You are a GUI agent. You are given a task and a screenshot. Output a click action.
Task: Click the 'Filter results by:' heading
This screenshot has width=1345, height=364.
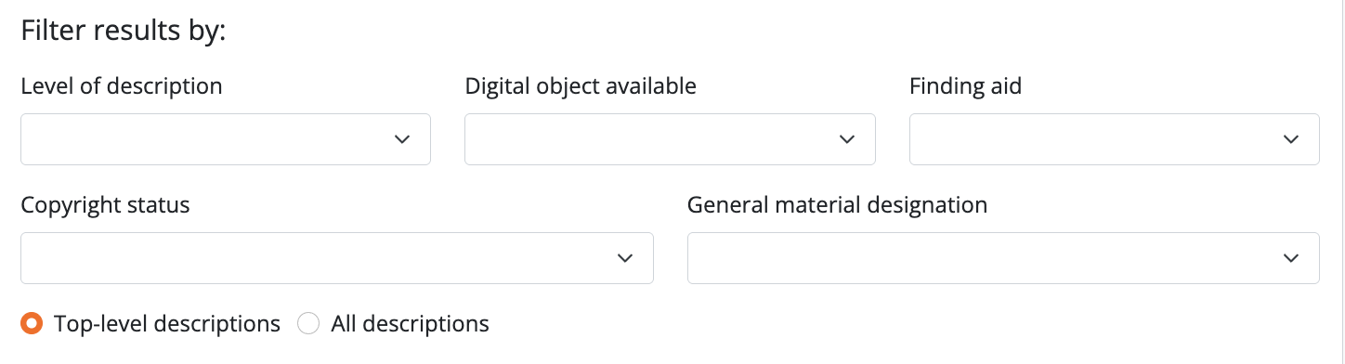[x=124, y=31]
